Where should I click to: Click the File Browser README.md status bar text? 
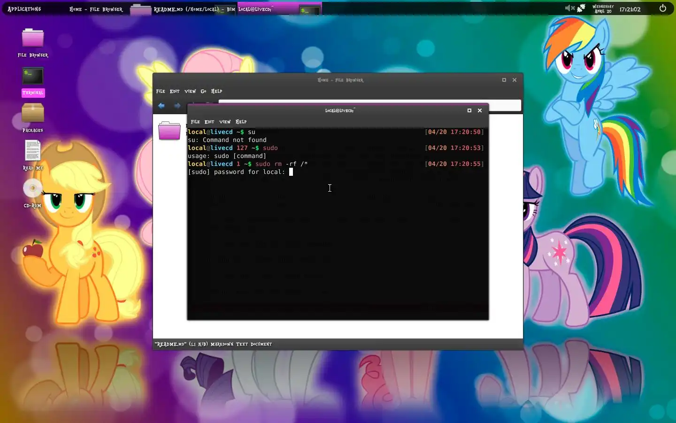click(x=213, y=344)
